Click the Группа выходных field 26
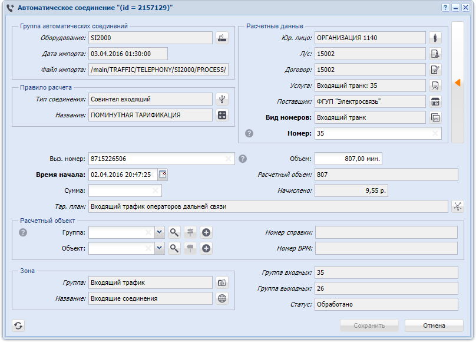This screenshot has height=342, width=476. tap(386, 288)
